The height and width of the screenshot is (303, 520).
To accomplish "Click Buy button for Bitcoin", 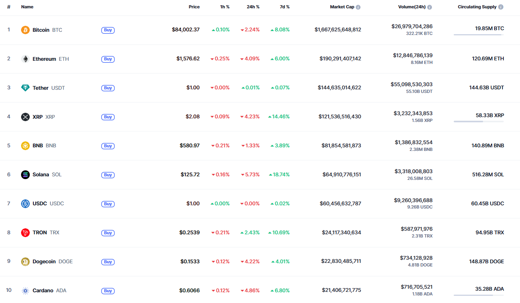I will point(108,30).
